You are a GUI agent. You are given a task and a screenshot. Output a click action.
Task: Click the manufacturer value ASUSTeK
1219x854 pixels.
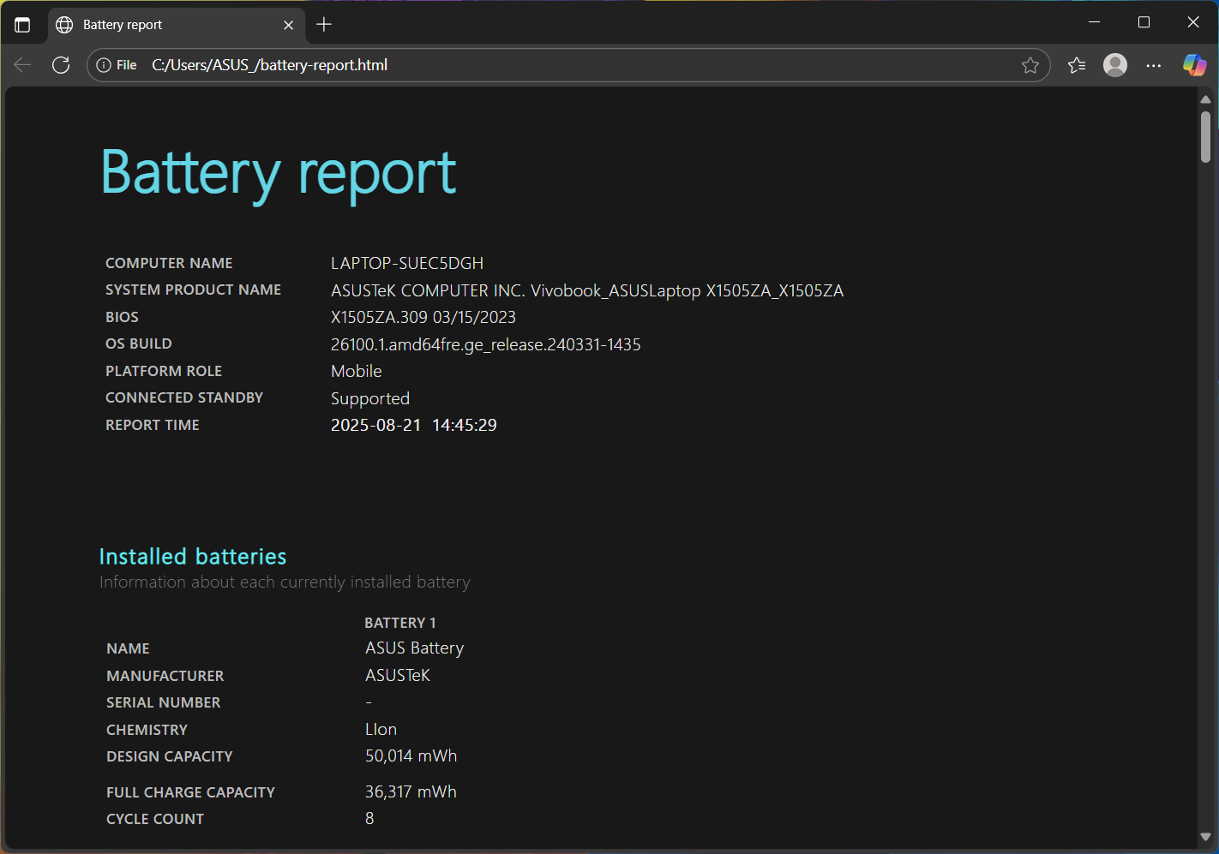[x=398, y=675]
